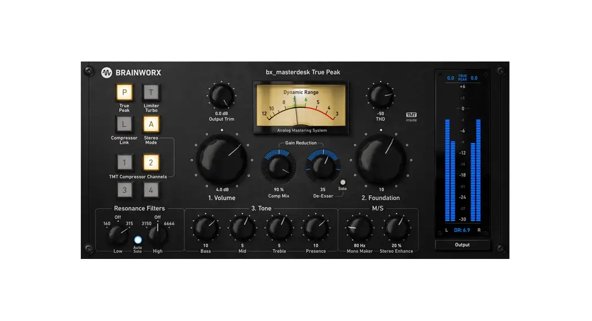Select TMT compressor channel 3
Image resolution: width=592 pixels, height=321 pixels.
124,190
